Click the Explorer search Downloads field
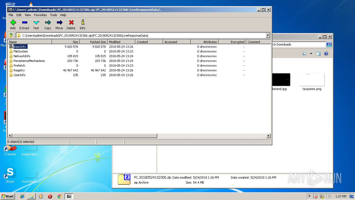Viewport: 355px width, 200px height. 299,44
